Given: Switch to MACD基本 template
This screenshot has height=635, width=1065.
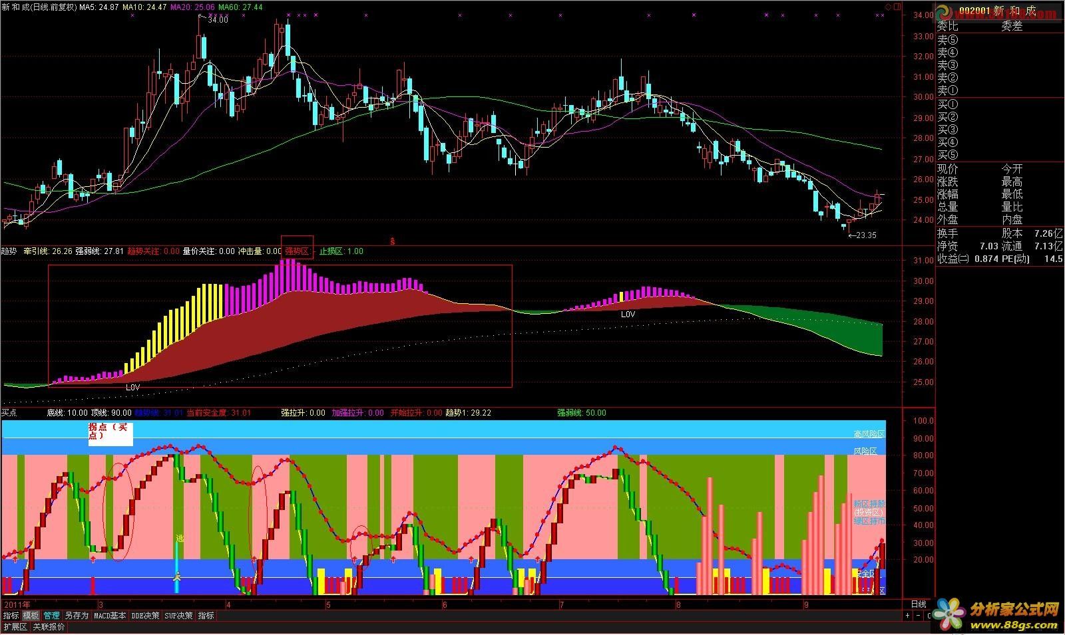Looking at the screenshot, I should pyautogui.click(x=109, y=616).
